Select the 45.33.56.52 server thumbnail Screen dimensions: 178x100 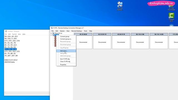tap(83, 41)
